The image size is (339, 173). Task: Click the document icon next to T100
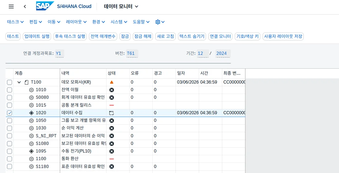pos(27,82)
